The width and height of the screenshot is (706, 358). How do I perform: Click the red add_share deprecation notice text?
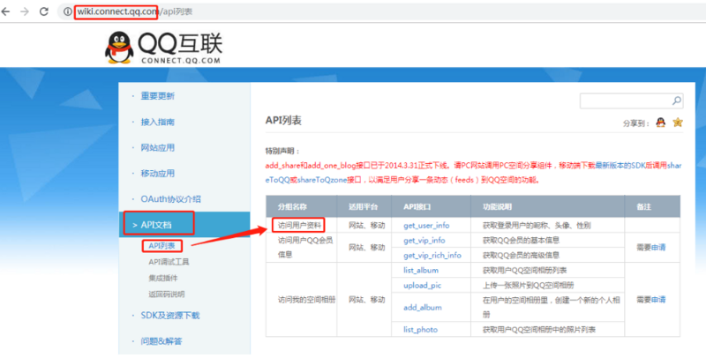(474, 173)
